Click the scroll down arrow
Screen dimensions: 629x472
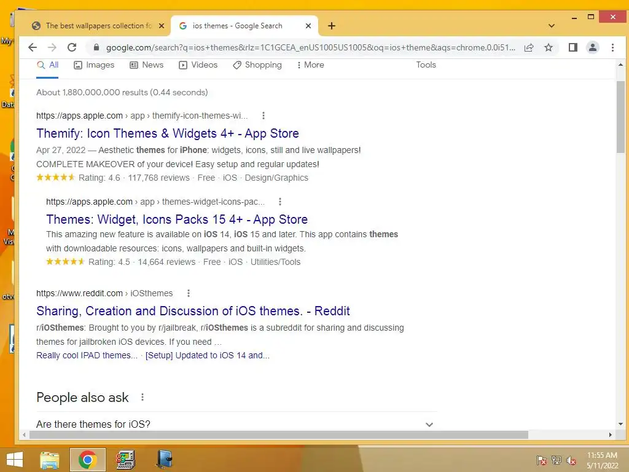620,424
